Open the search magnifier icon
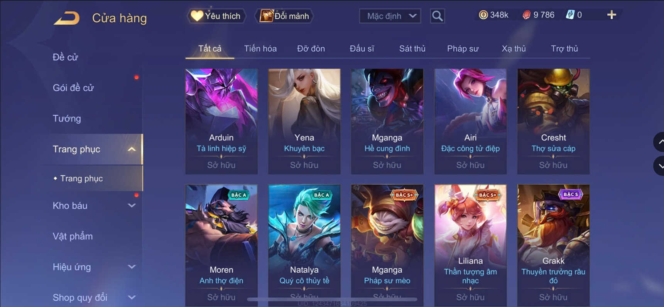Image resolution: width=664 pixels, height=307 pixels. [437, 16]
